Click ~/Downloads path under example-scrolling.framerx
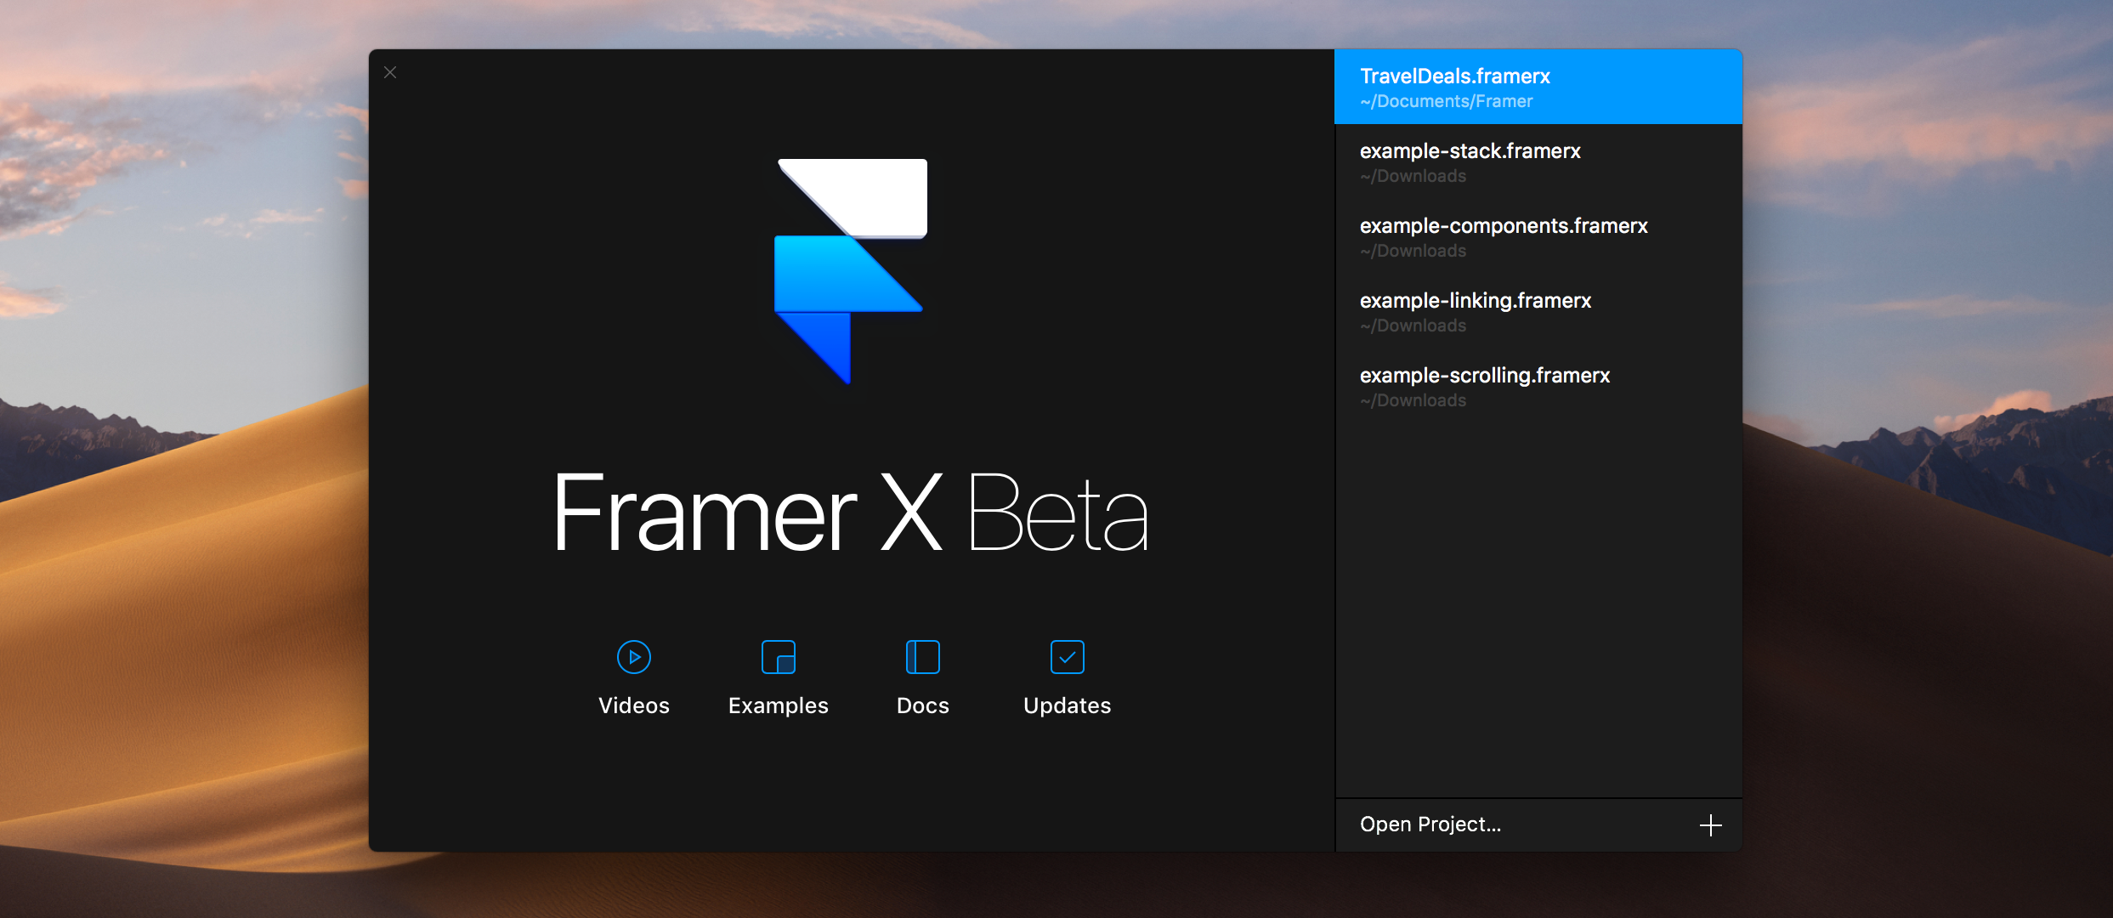 1413,400
